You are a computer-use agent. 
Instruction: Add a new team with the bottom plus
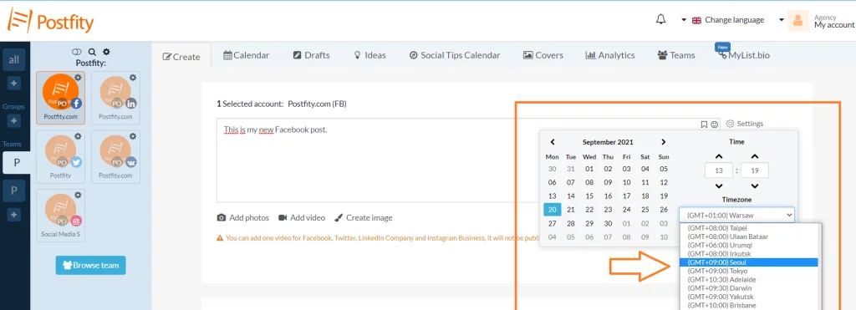click(14, 215)
